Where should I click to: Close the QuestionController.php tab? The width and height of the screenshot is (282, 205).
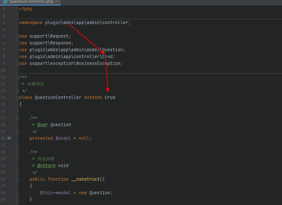57,1
